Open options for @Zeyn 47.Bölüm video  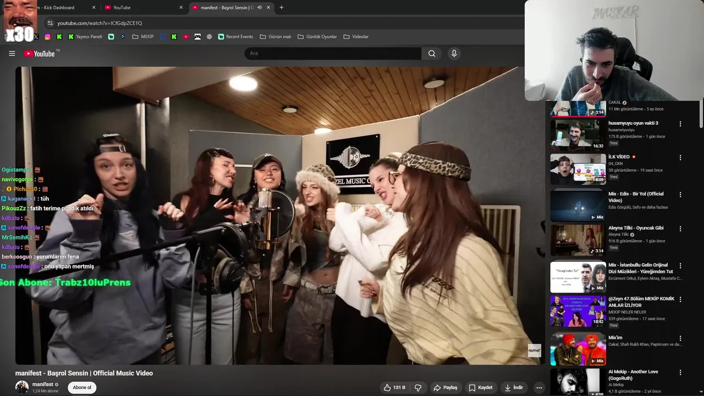680,300
